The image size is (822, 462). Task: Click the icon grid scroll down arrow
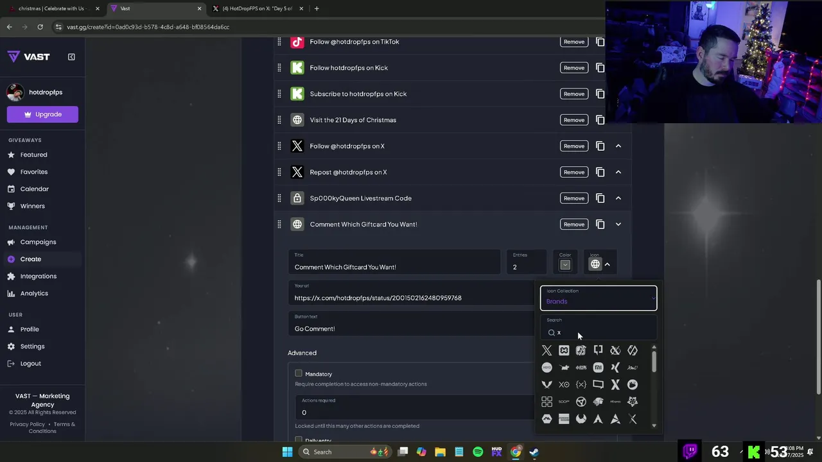(x=654, y=425)
